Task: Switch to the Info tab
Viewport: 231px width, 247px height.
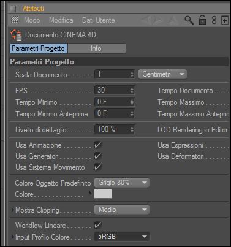Action: (x=96, y=48)
